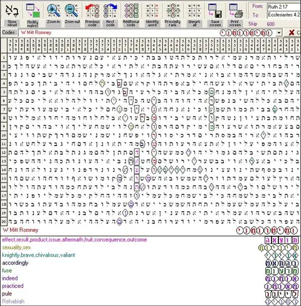
Task: Click row number 20 header in matrix
Action: pyautogui.click(x=4, y=221)
